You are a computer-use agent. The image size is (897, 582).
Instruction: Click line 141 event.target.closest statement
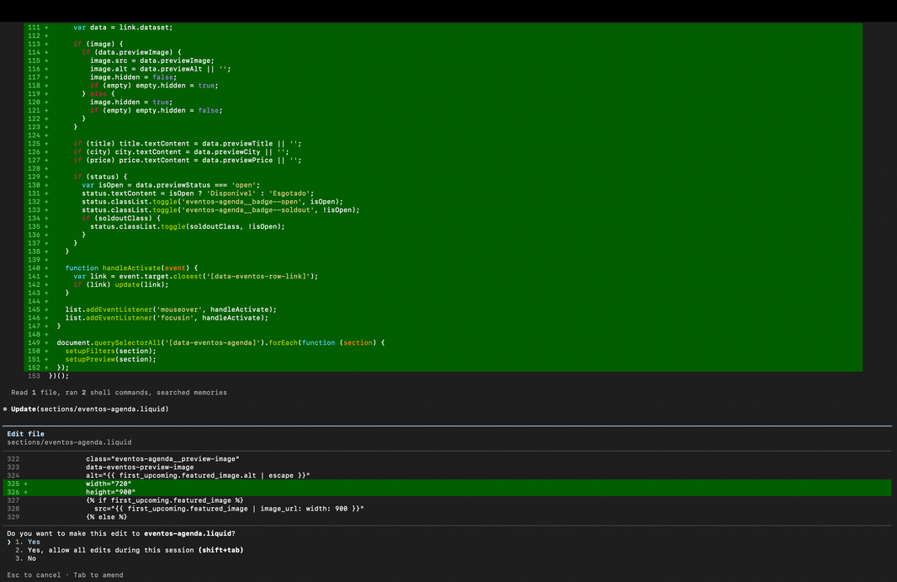tap(196, 276)
